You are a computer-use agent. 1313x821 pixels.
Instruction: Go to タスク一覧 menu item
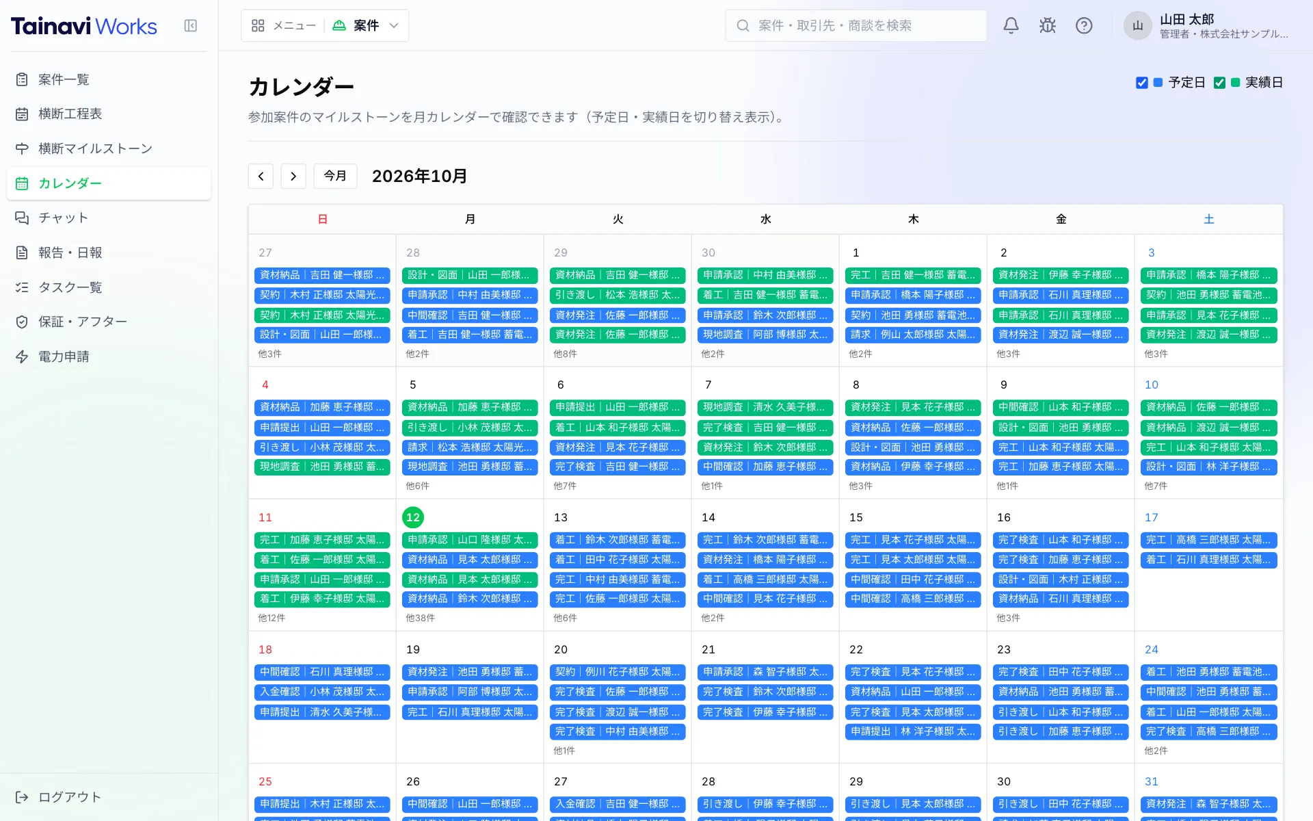pos(109,287)
